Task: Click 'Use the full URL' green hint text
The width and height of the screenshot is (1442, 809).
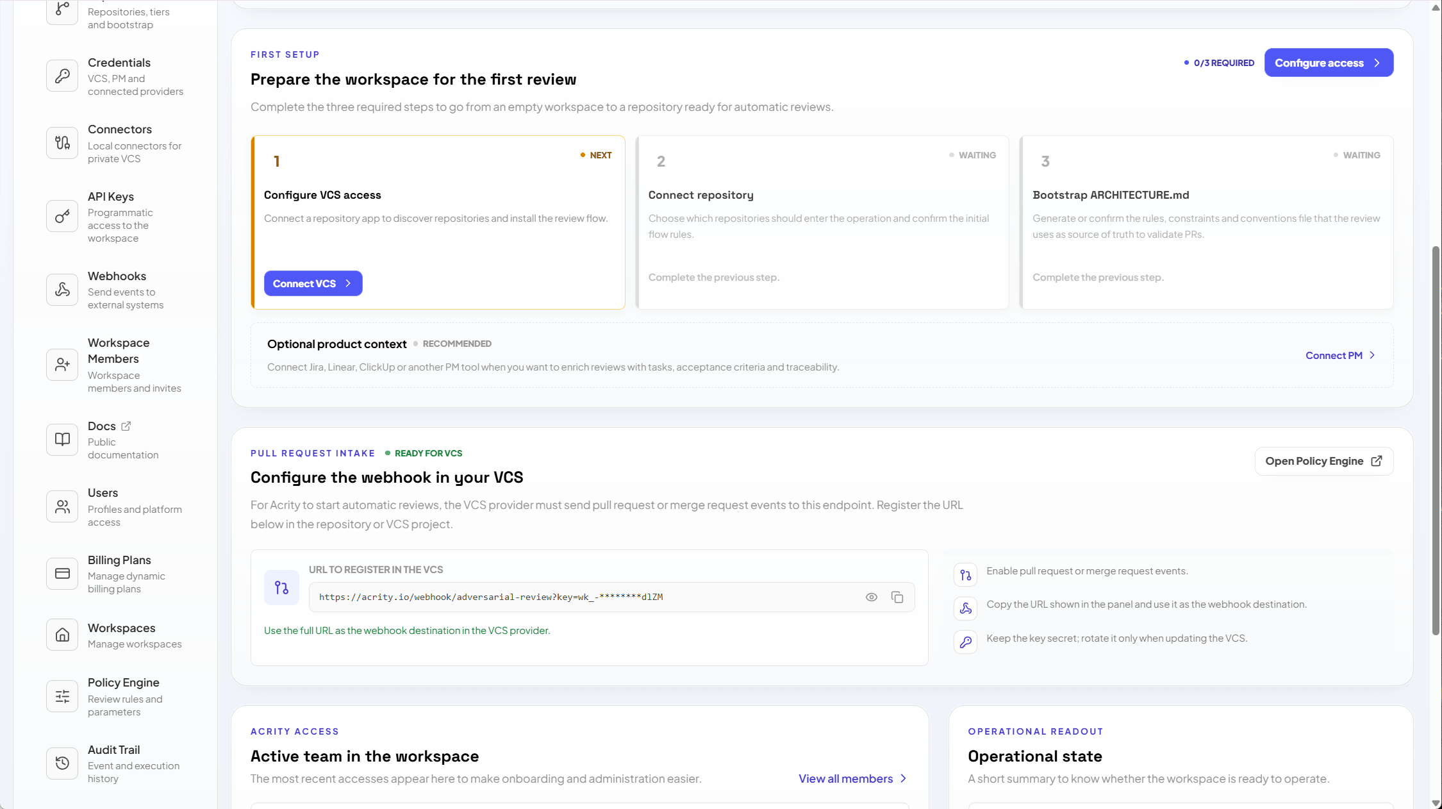Action: (407, 630)
